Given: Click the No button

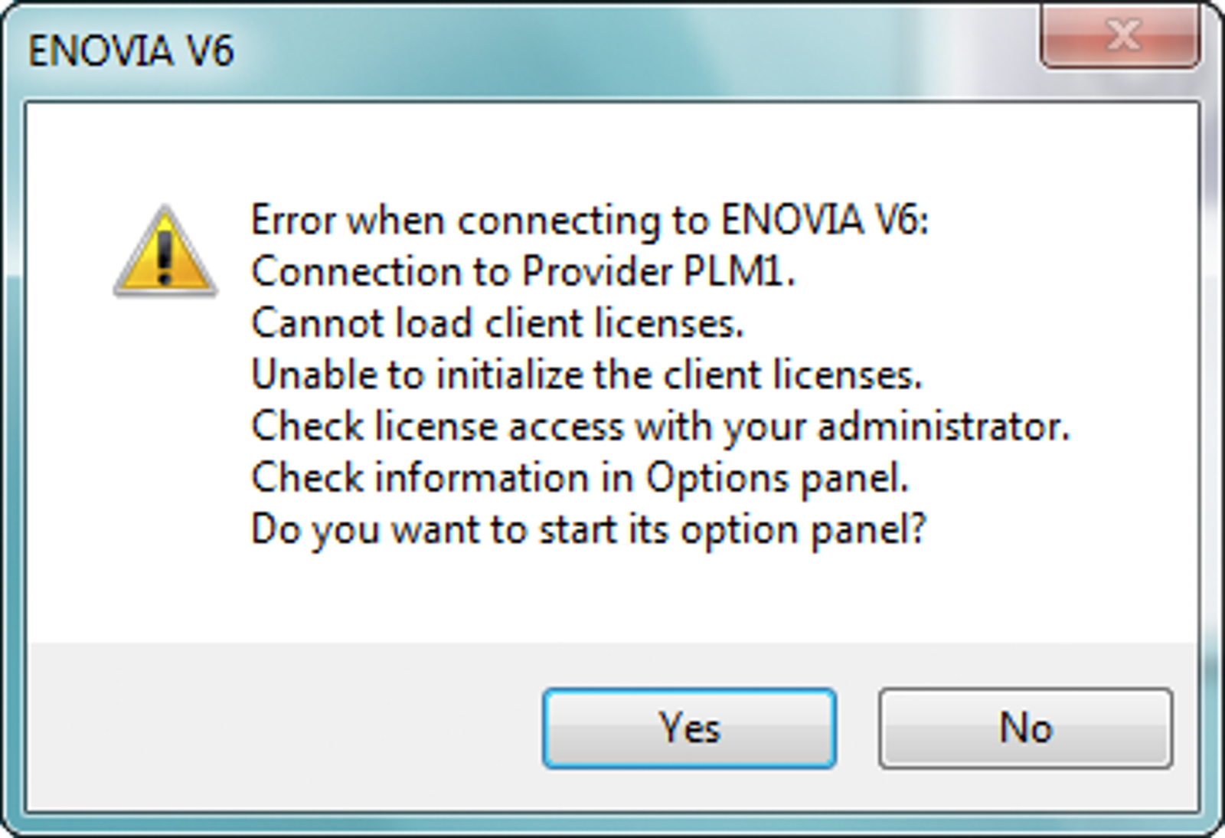Looking at the screenshot, I should [x=1025, y=728].
